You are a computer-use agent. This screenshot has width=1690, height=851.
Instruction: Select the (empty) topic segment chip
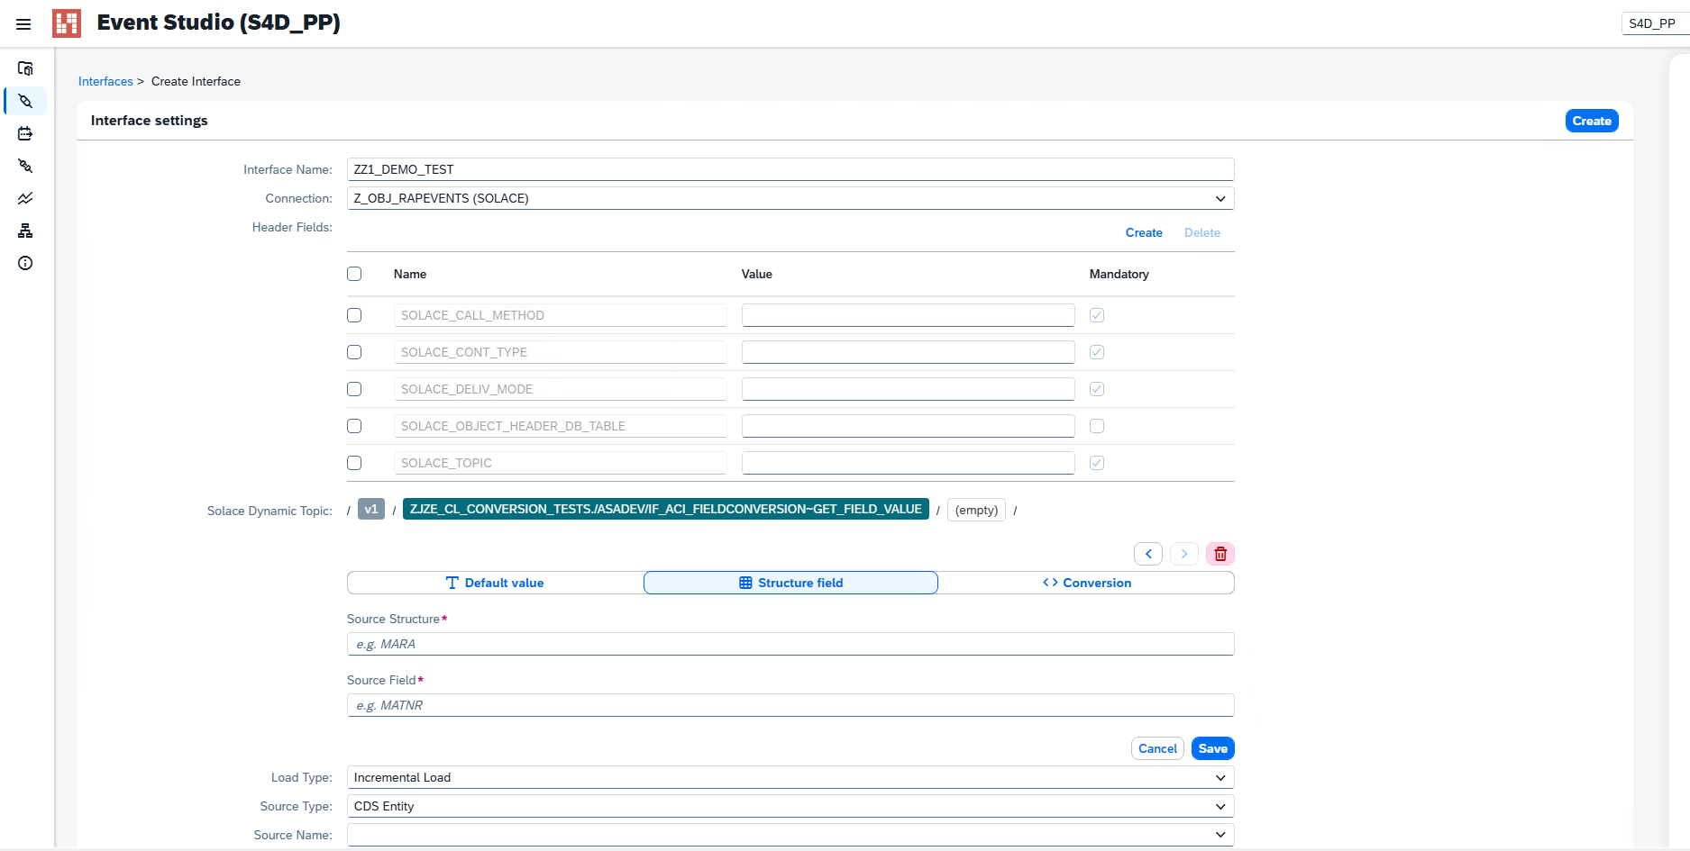point(976,510)
